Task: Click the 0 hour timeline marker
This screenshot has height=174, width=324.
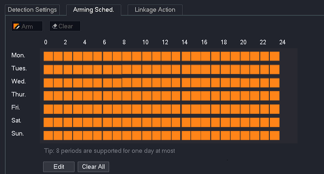Action: tap(46, 42)
